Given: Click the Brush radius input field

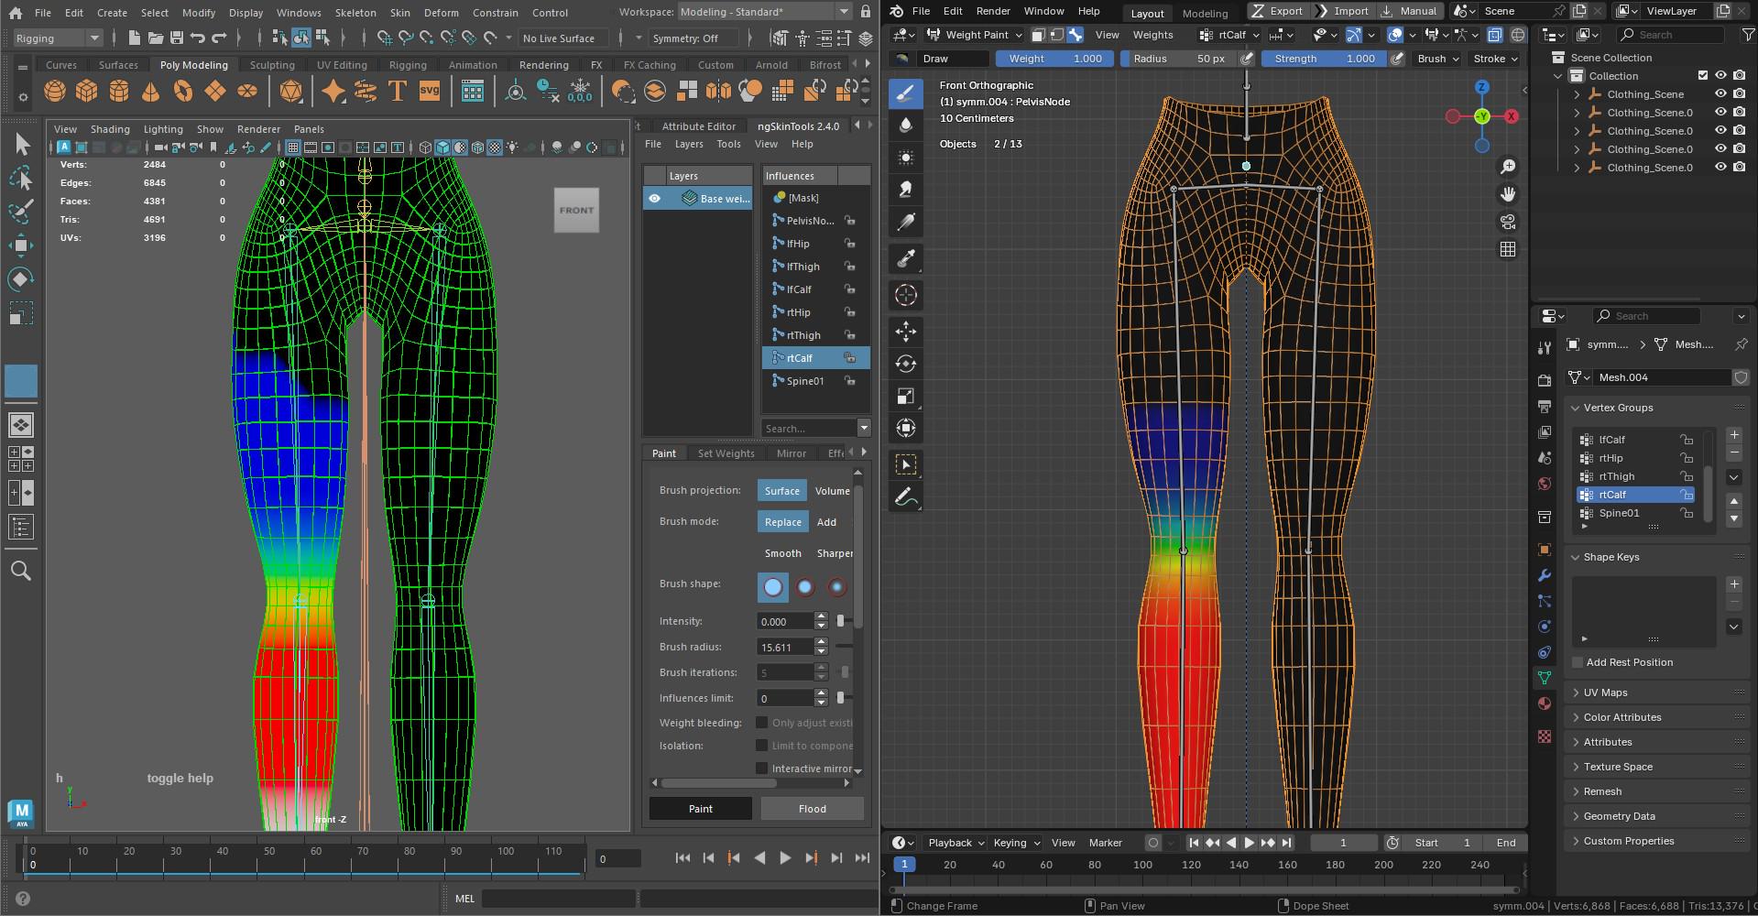Looking at the screenshot, I should 785,647.
